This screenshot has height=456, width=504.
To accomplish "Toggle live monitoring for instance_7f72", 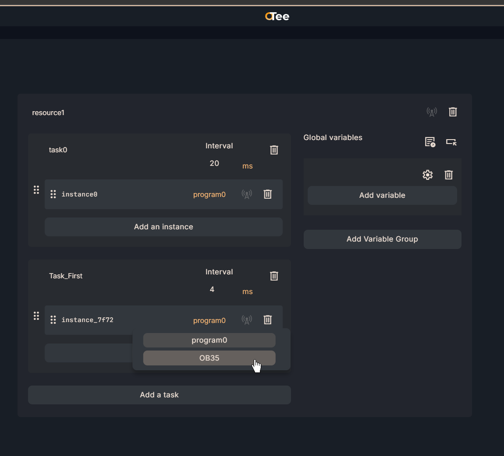I will (247, 320).
